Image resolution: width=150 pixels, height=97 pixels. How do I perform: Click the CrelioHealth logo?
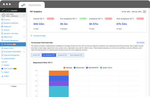10,10
